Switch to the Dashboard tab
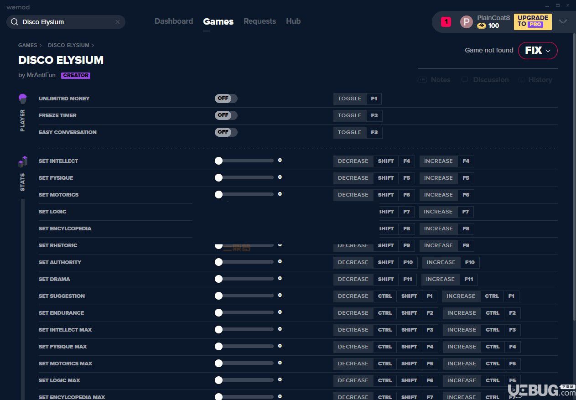576x400 pixels. [x=174, y=21]
